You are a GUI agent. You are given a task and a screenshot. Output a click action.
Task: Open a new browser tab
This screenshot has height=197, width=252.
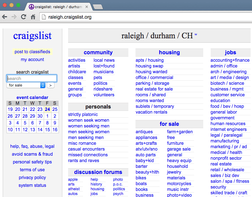coord(98,7)
